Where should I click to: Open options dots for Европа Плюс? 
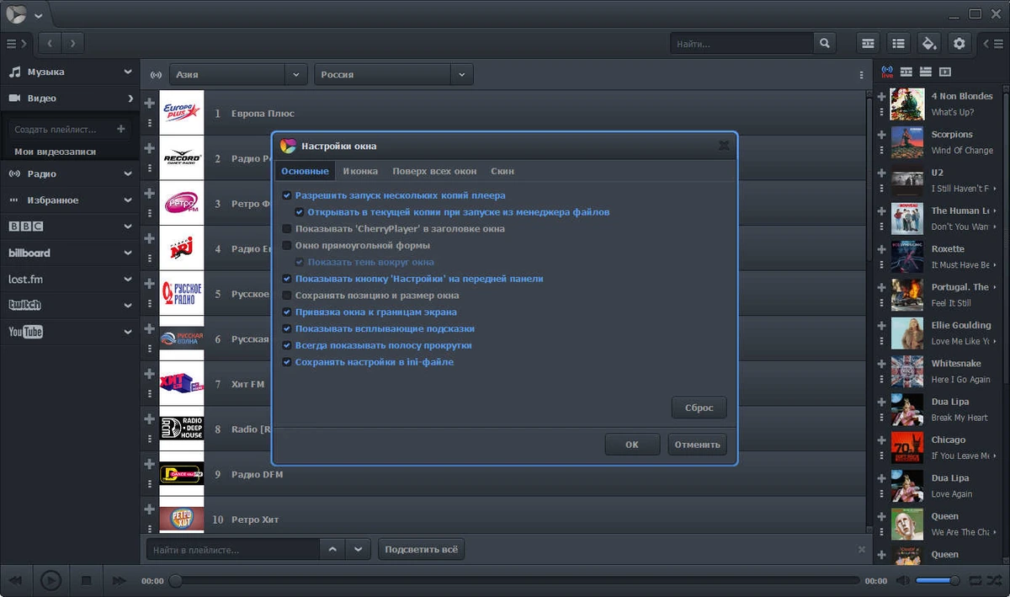[150, 122]
